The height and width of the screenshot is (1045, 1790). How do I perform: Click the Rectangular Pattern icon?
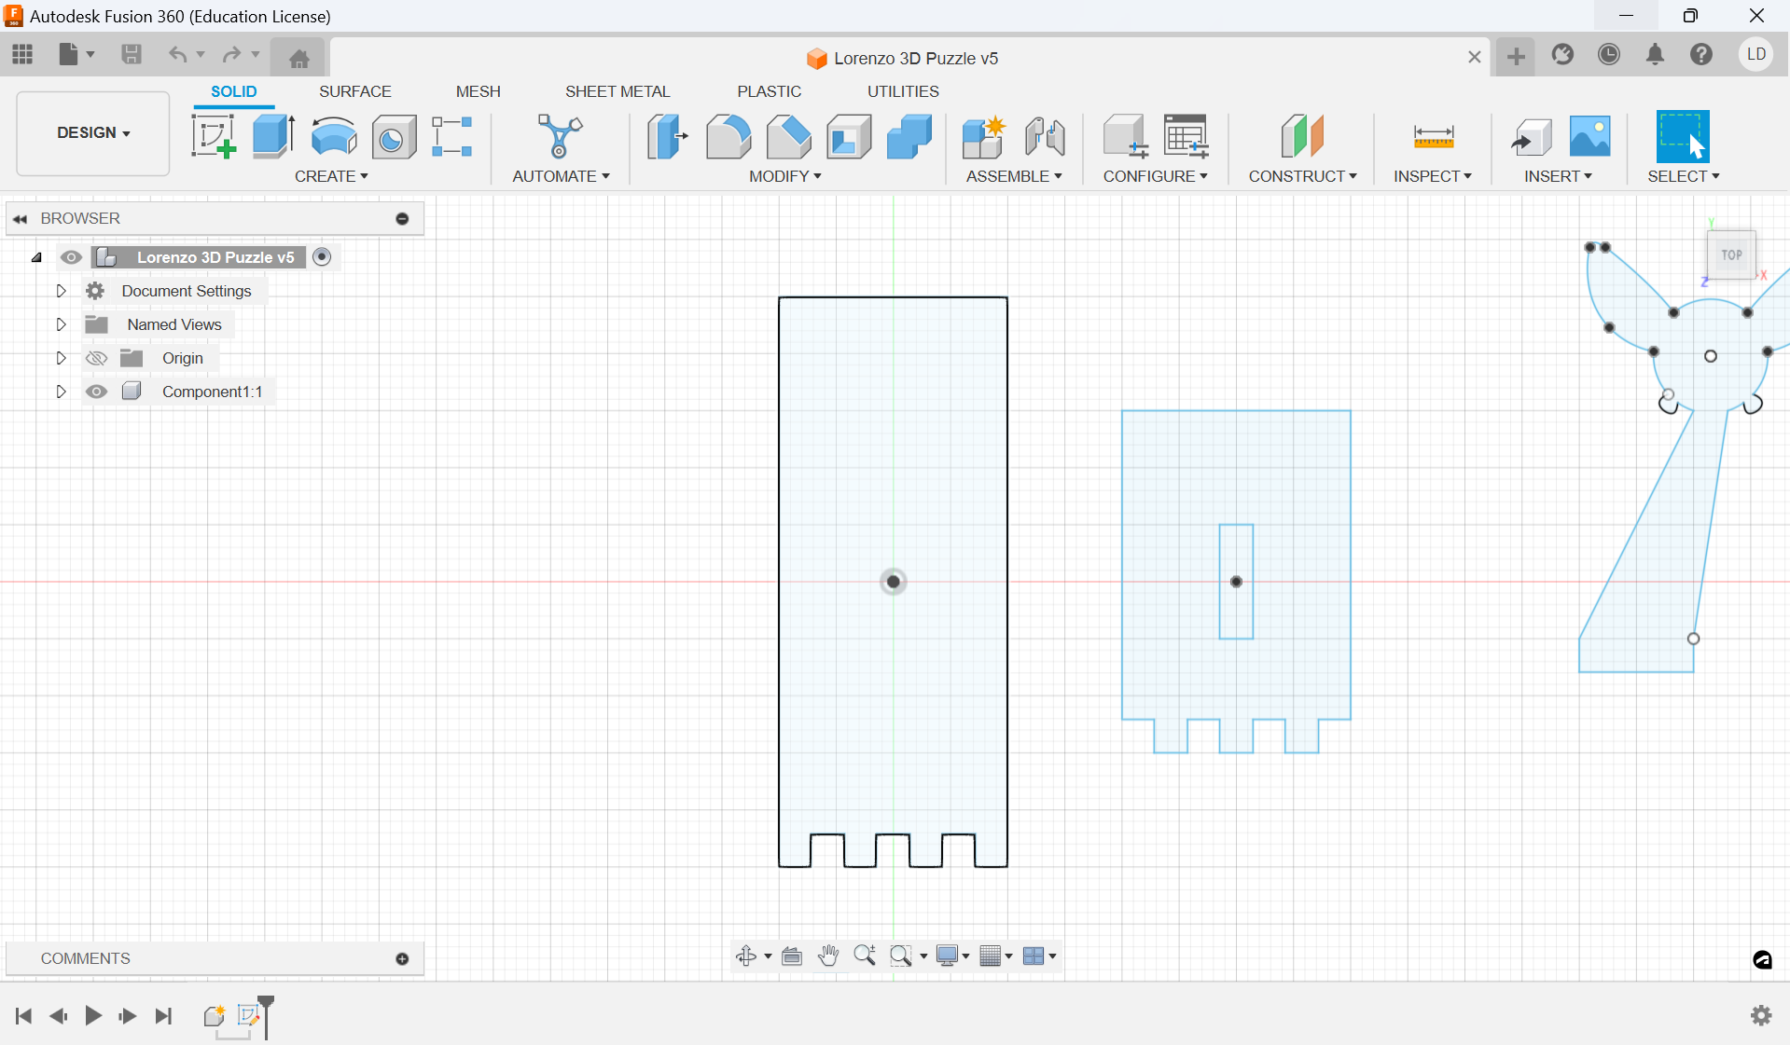[x=452, y=137]
